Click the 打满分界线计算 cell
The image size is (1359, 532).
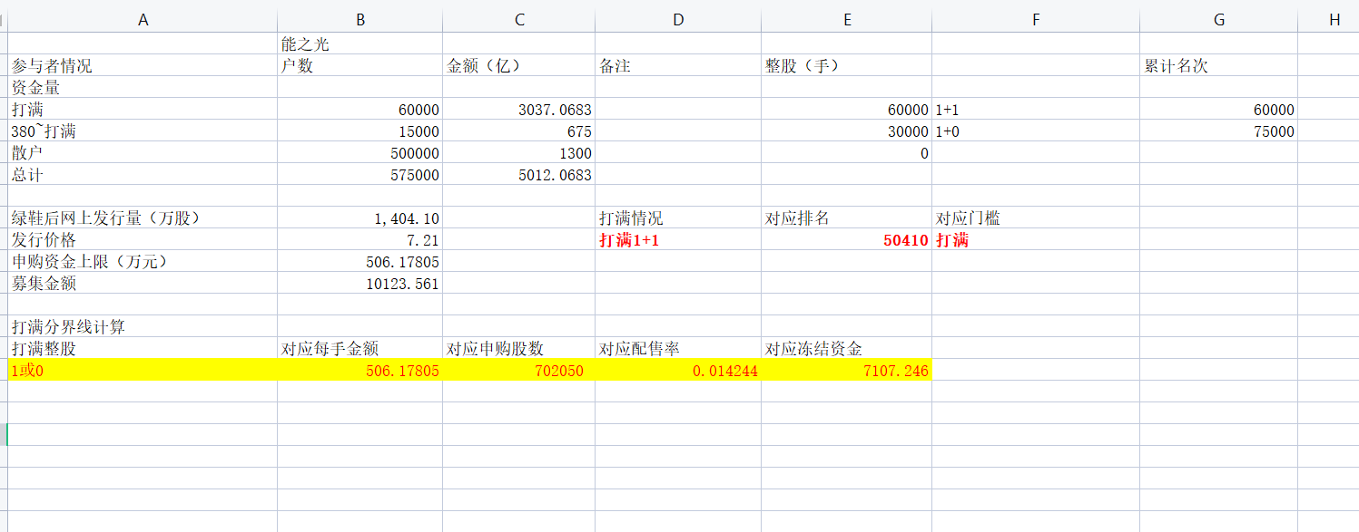click(143, 326)
